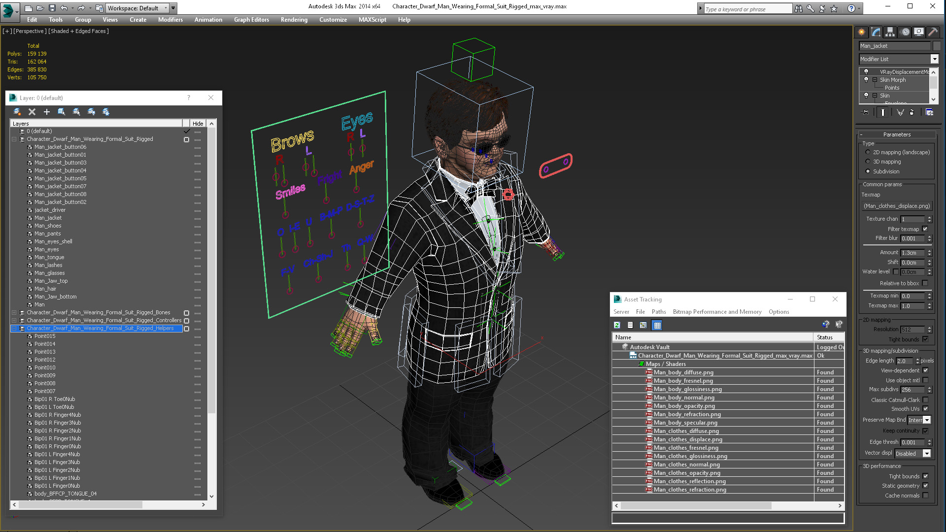Screen dimensions: 946x532
Task: Open the MAXScript menu
Action: (x=372, y=20)
